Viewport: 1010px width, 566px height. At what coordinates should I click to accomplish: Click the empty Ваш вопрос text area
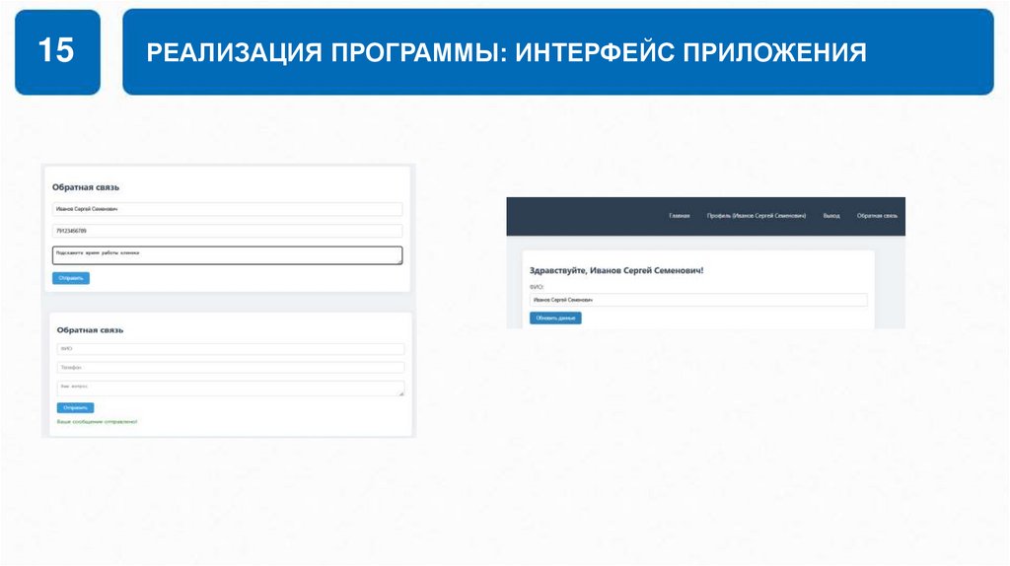click(231, 389)
